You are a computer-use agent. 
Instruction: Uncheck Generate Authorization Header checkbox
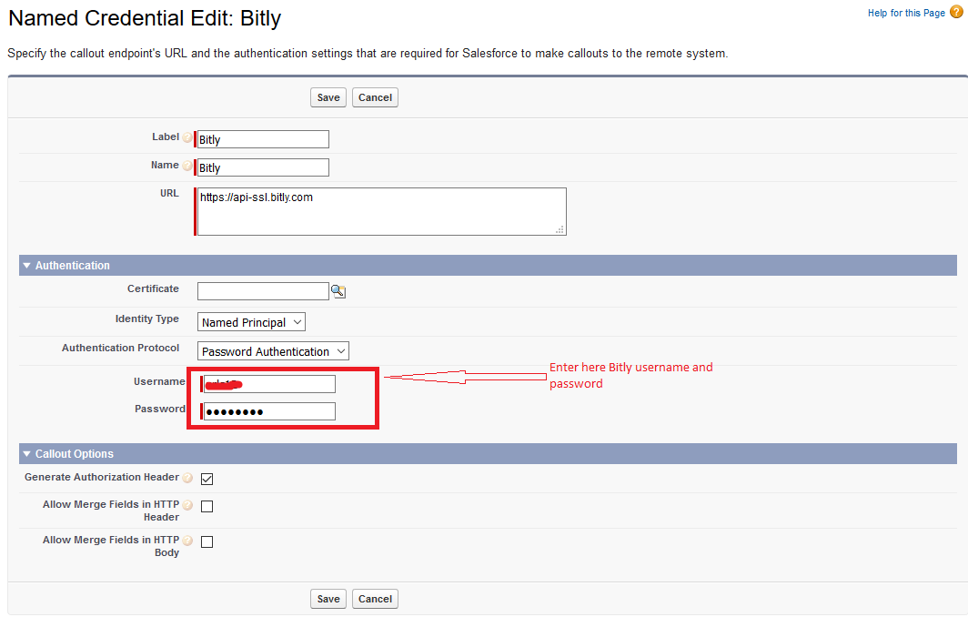point(207,479)
